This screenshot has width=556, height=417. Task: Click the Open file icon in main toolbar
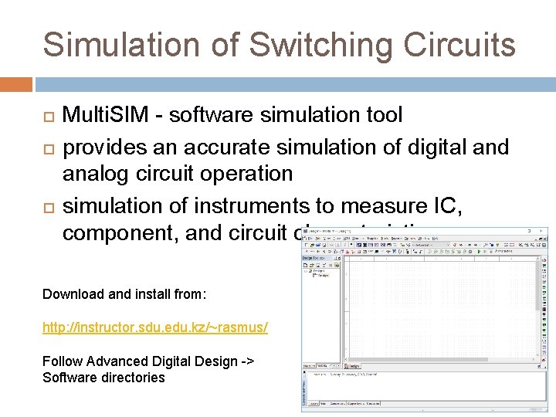pyautogui.click(x=312, y=245)
